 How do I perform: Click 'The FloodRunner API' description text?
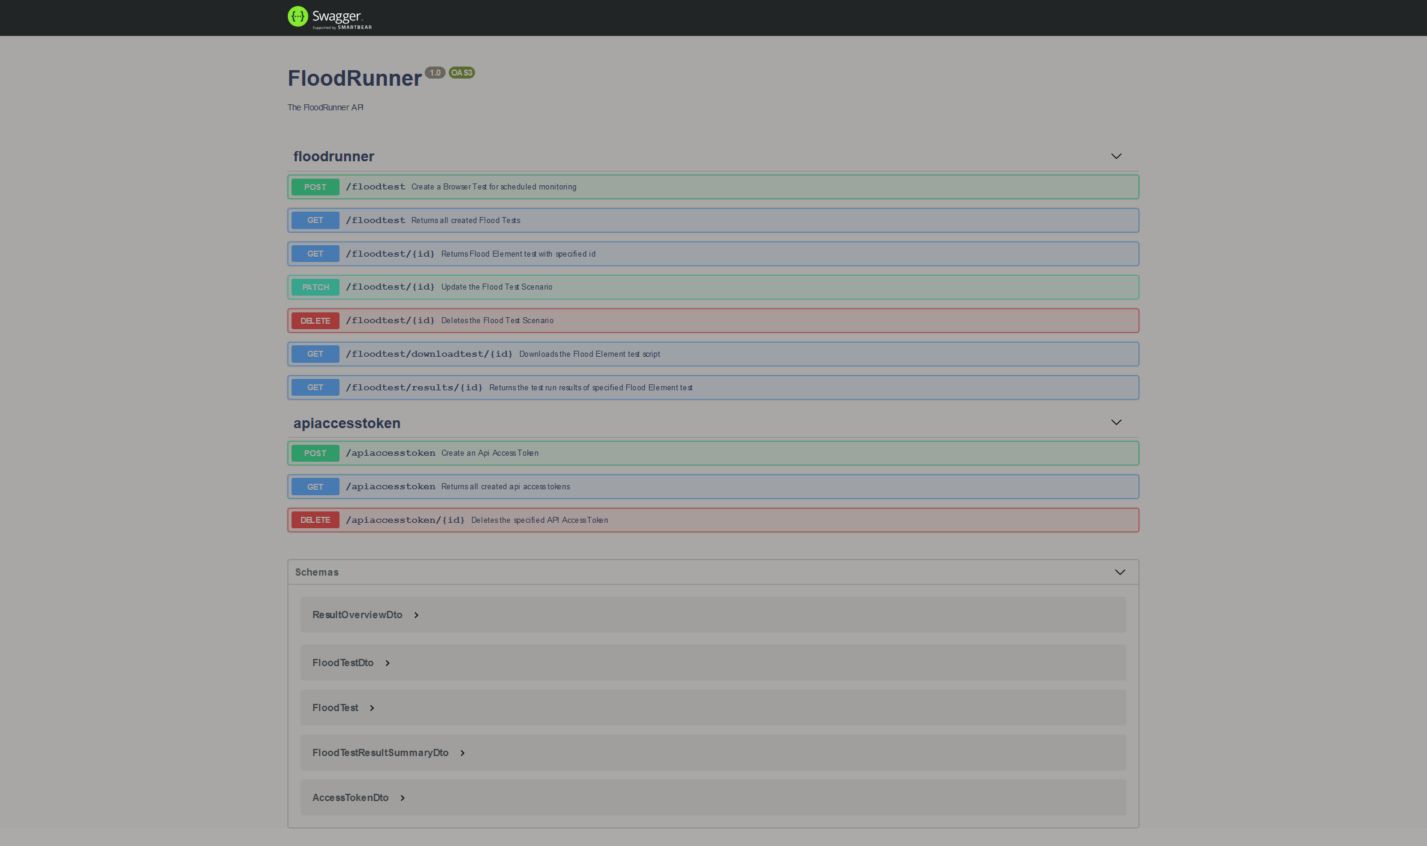tap(325, 107)
